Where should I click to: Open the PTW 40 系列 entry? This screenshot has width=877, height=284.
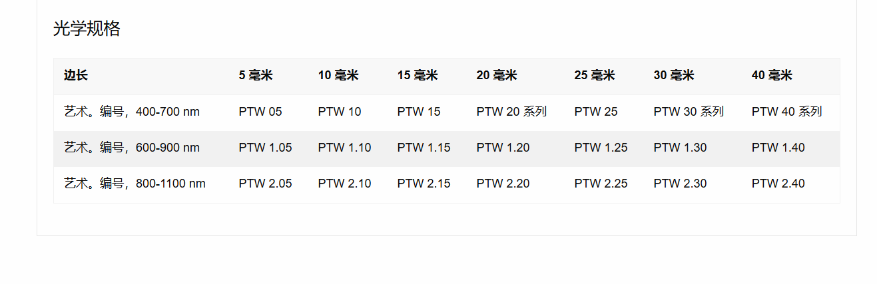tap(786, 112)
